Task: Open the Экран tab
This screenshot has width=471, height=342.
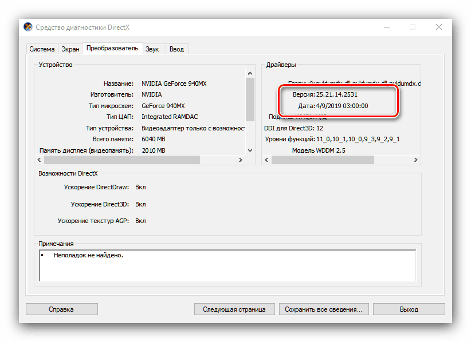Action: point(70,49)
